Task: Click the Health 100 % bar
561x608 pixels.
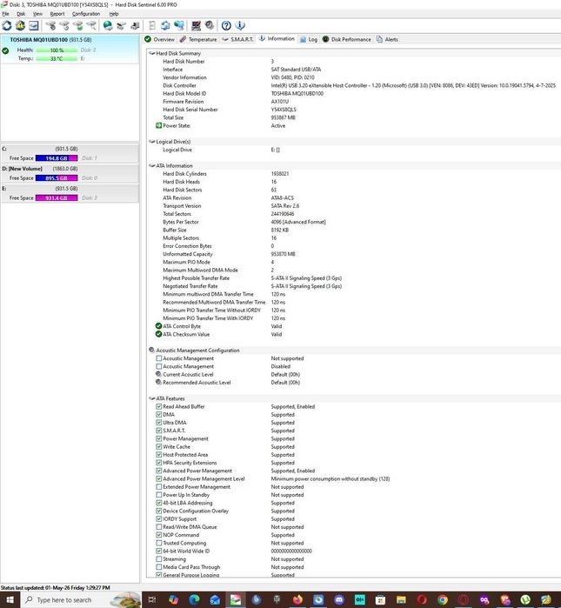Action: 57,50
